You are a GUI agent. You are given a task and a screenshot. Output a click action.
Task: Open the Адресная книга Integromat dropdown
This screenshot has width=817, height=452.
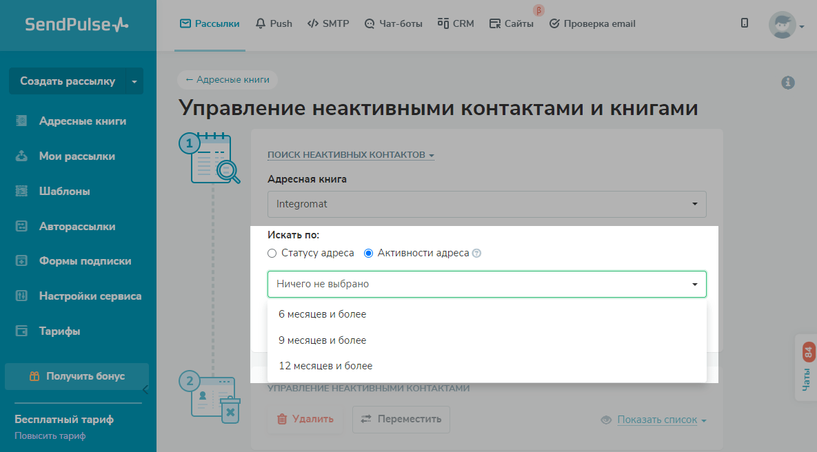(487, 204)
